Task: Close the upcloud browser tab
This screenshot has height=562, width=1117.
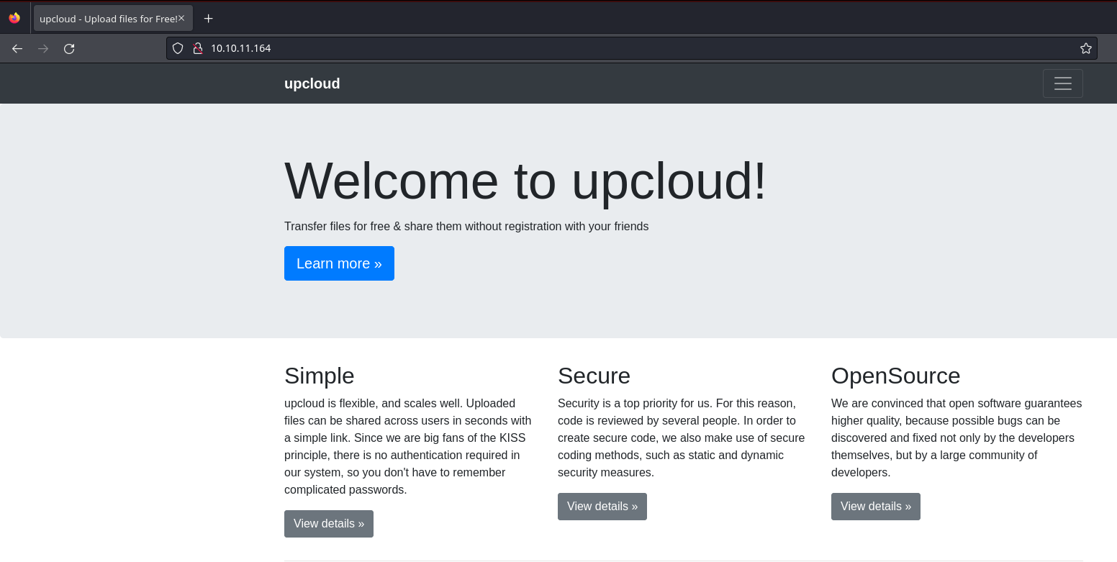Action: [181, 18]
